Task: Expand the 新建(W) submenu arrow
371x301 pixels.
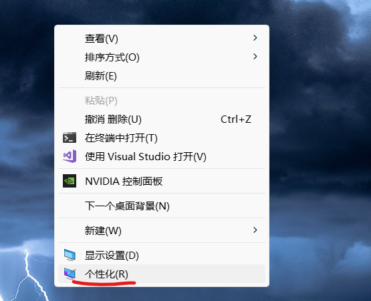Action: [255, 230]
